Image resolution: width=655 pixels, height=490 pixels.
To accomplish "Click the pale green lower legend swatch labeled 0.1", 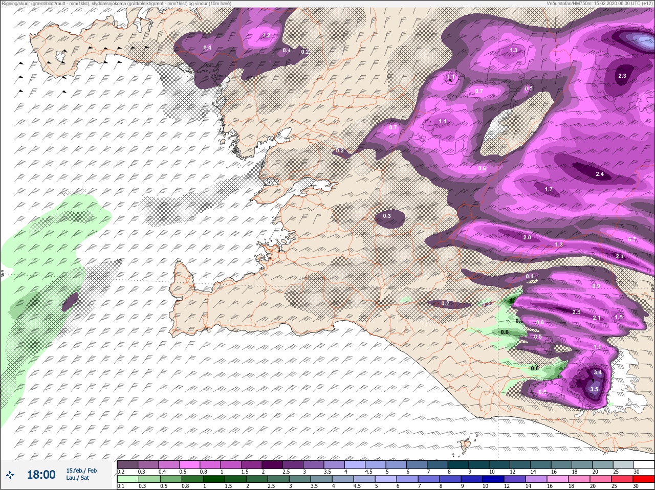I will (127, 479).
